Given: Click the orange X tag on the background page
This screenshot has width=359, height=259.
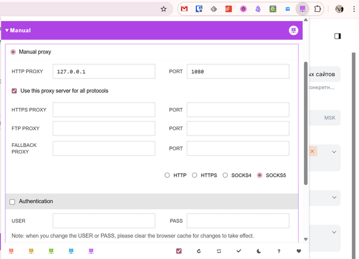Looking at the screenshot, I should click(312, 151).
